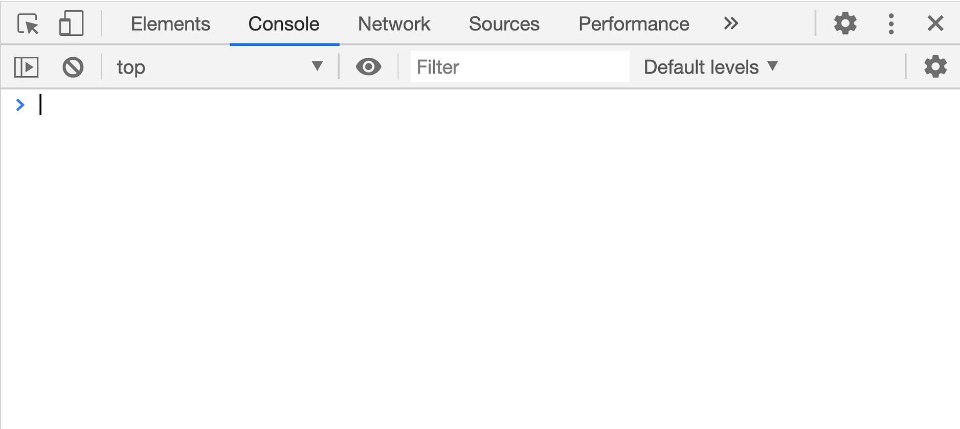960x429 pixels.
Task: Select the Console tab
Action: (x=283, y=24)
